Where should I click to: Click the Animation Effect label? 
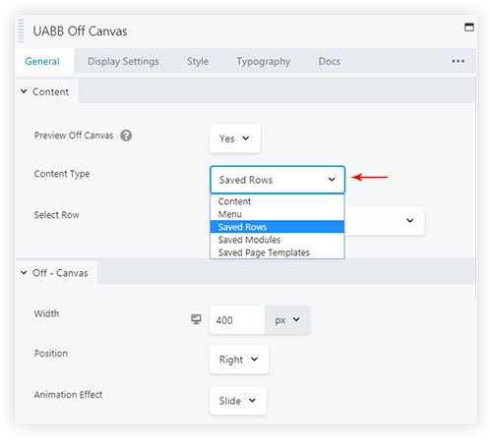[68, 395]
